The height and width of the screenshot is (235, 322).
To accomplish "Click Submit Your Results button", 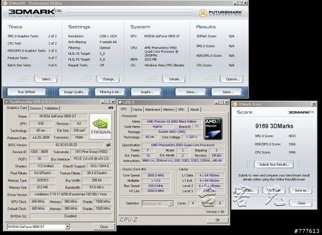I will 274,165.
